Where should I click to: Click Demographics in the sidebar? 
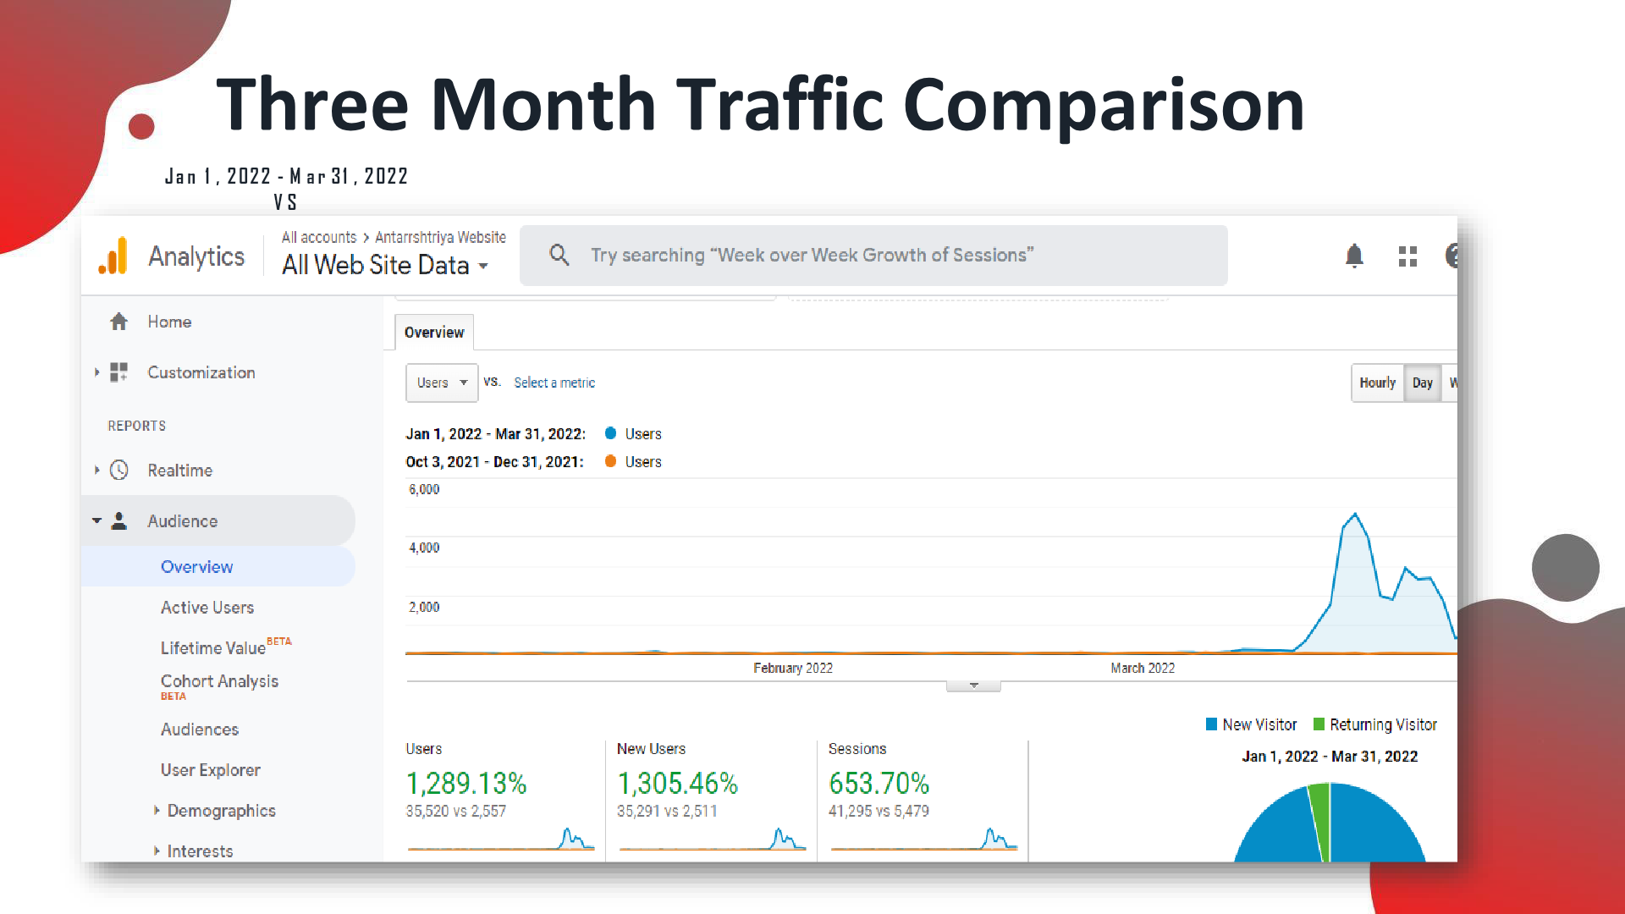click(222, 811)
